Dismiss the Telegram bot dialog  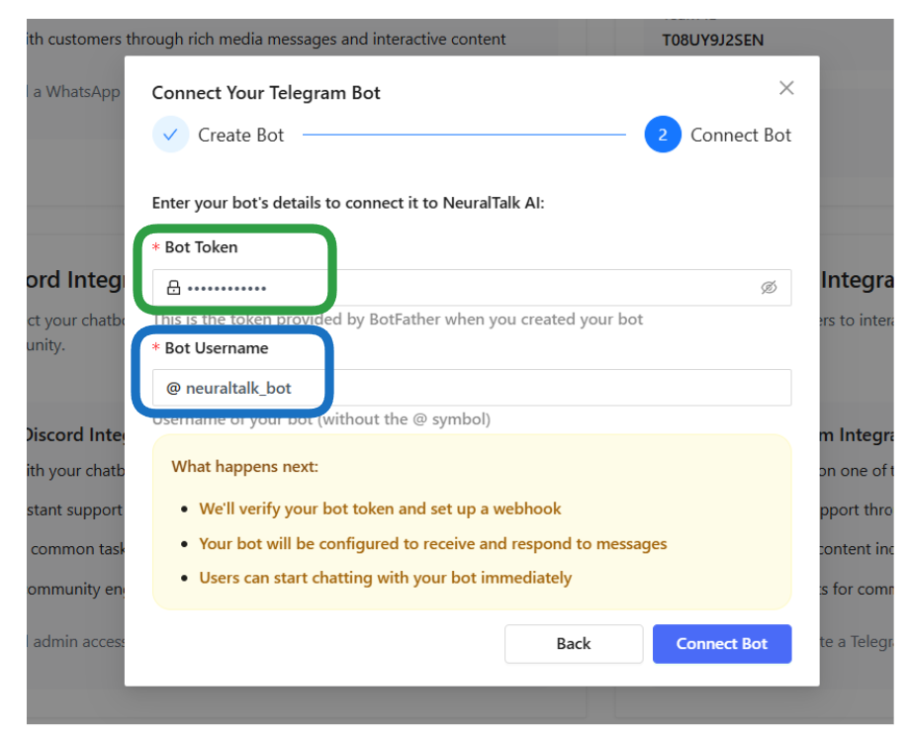[x=786, y=88]
